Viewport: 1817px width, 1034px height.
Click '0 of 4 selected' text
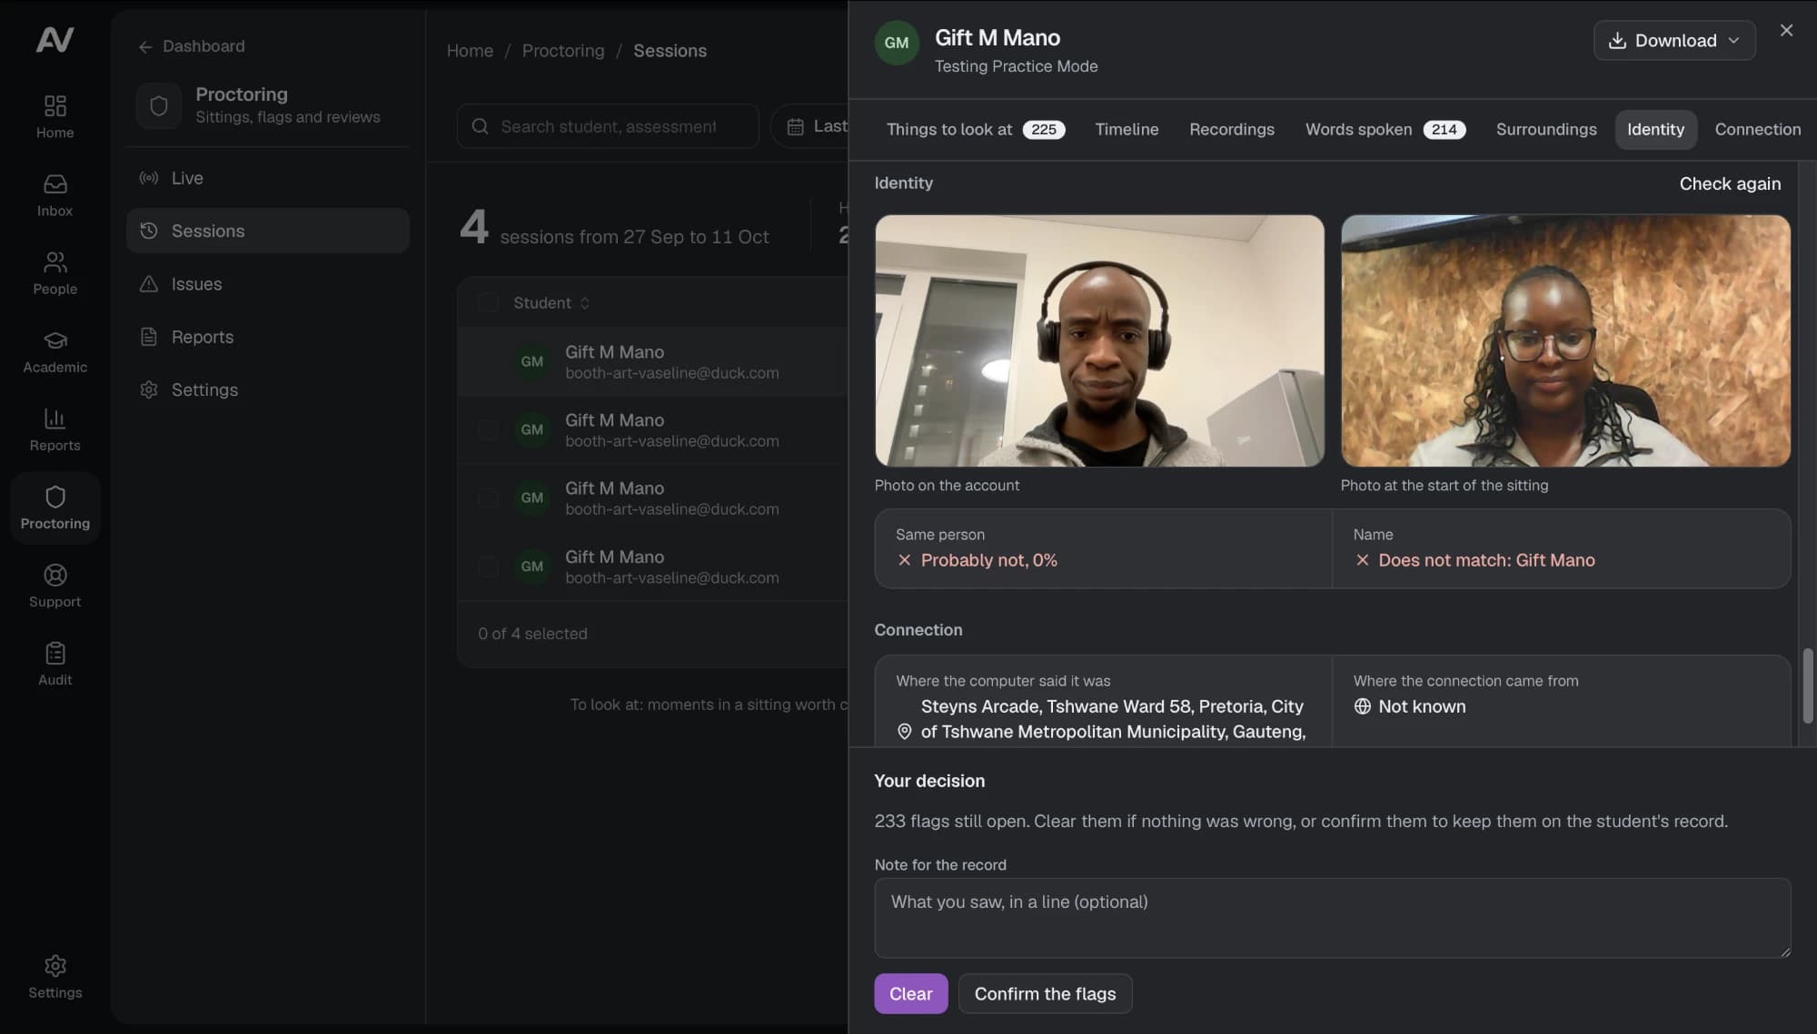[532, 634]
